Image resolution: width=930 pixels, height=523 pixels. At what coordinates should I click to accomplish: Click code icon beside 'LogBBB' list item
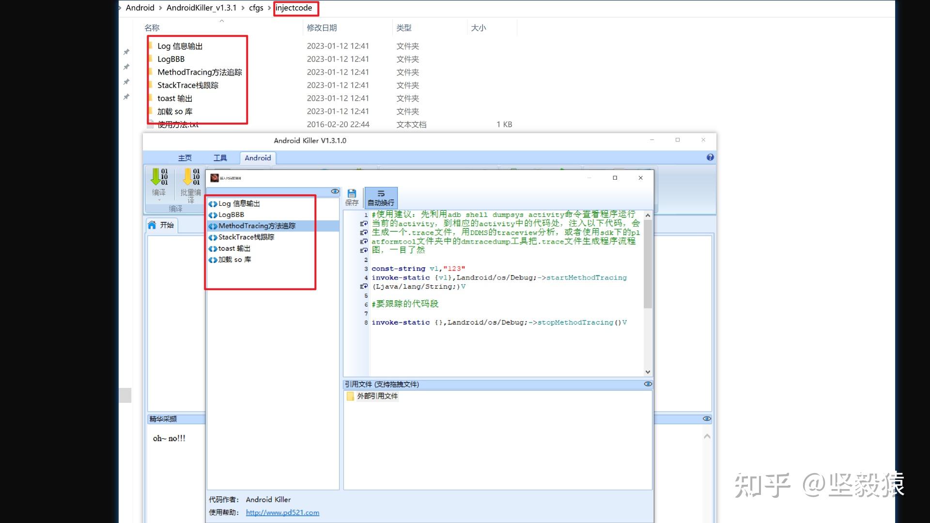click(213, 215)
